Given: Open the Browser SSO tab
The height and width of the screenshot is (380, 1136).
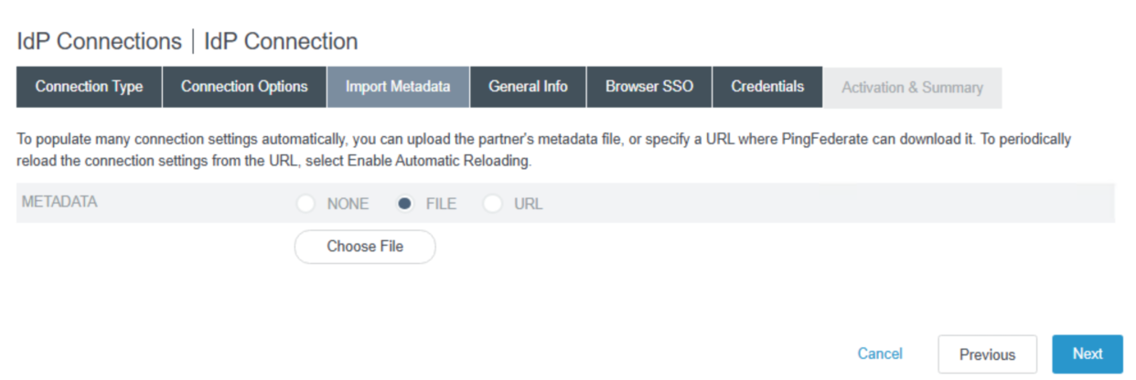Looking at the screenshot, I should pyautogui.click(x=649, y=87).
